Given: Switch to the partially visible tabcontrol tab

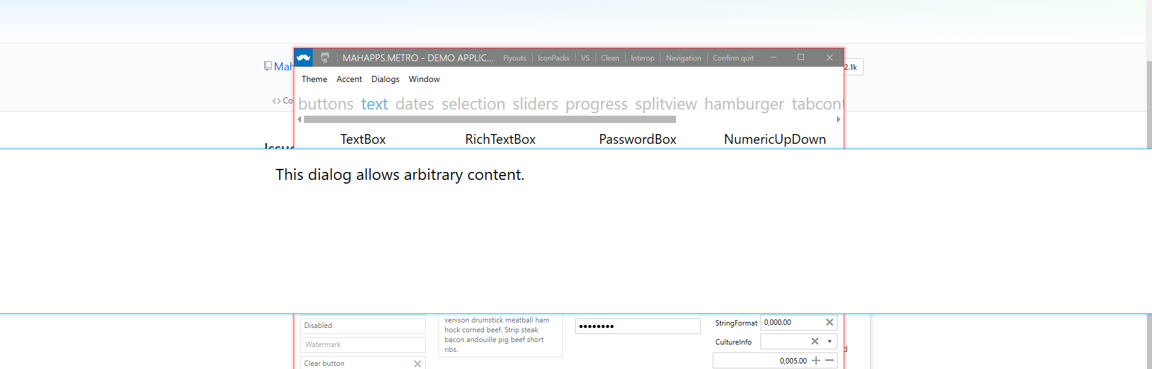Looking at the screenshot, I should coord(817,104).
